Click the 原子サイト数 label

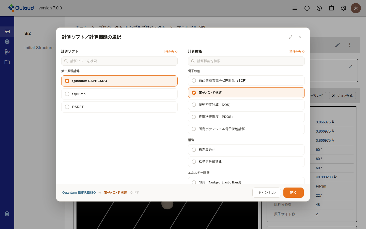tap(285, 214)
